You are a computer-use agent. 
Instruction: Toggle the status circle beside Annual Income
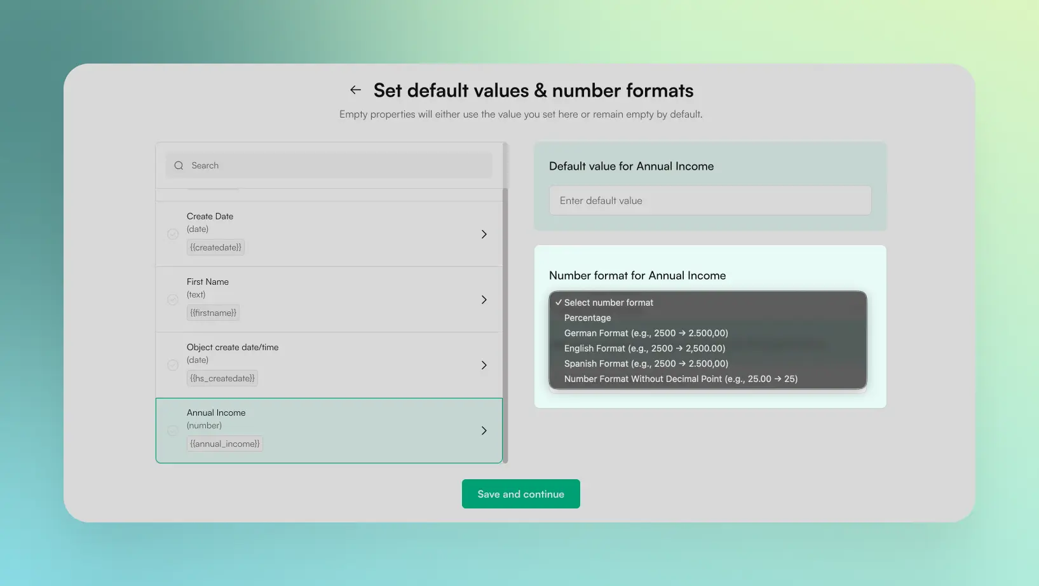pos(172,430)
